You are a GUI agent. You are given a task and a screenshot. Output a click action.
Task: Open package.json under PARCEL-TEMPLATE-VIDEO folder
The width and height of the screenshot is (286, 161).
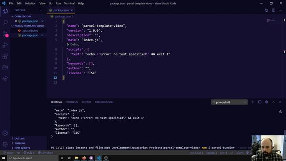(x=30, y=35)
